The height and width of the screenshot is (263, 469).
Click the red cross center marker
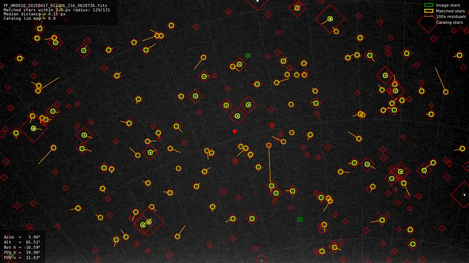click(x=235, y=131)
